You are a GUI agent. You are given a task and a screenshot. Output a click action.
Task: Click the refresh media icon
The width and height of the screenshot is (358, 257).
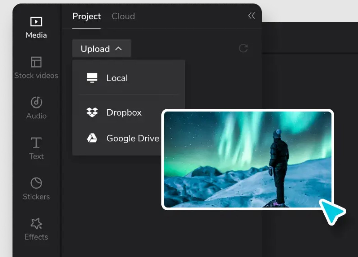pos(243,48)
